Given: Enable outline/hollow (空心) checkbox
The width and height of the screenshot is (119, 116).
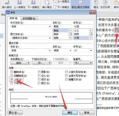Looking at the screenshot, I should click(x=39, y=76).
